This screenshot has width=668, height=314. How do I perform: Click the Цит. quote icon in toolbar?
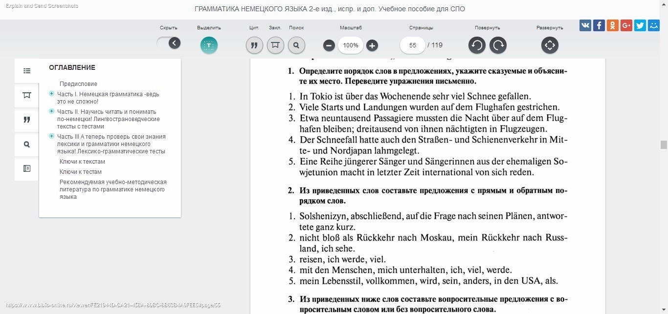(x=254, y=45)
